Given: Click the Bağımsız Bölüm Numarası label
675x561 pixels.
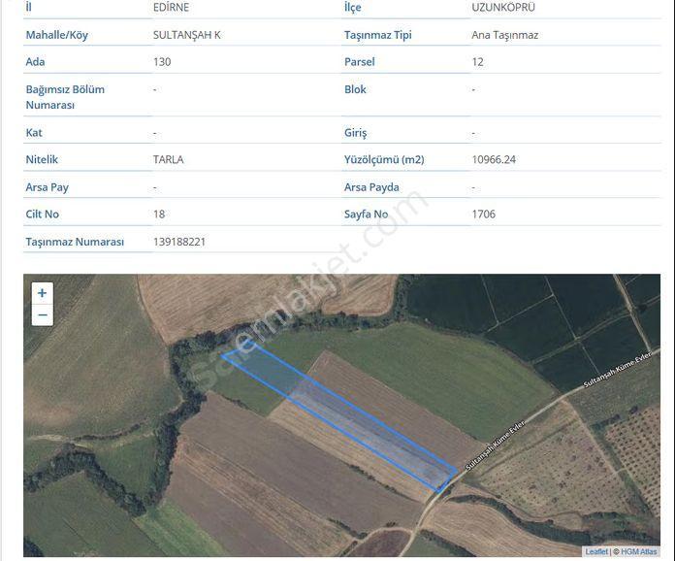Looking at the screenshot, I should [x=65, y=97].
